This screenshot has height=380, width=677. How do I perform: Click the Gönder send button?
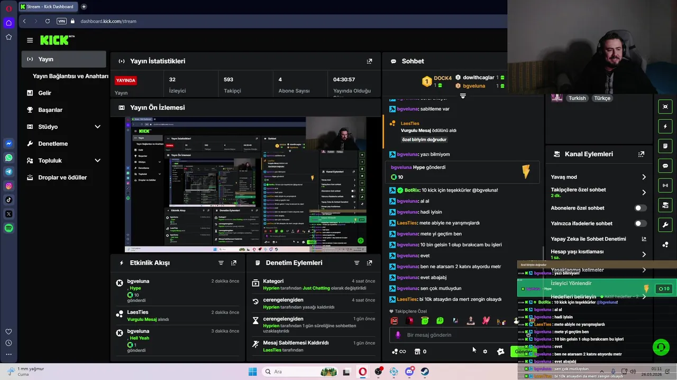[524, 352]
